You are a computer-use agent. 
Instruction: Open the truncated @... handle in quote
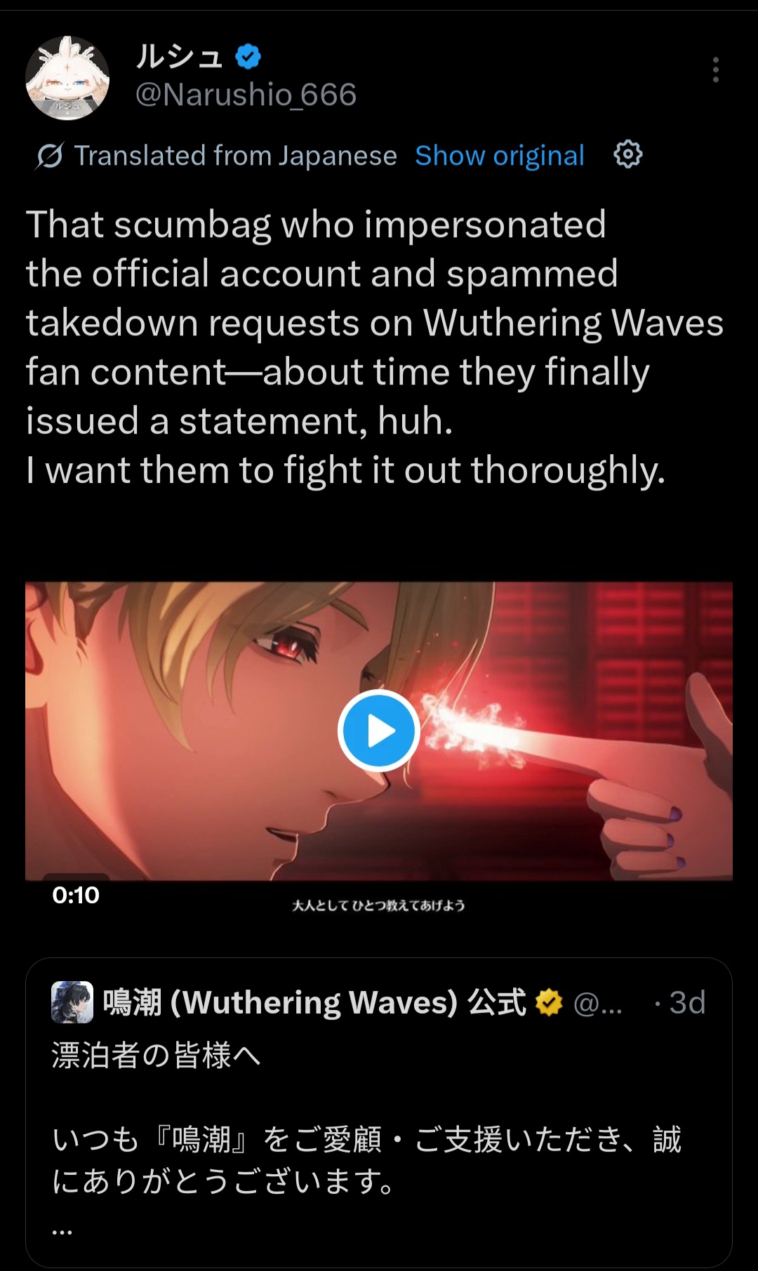pos(597,1004)
